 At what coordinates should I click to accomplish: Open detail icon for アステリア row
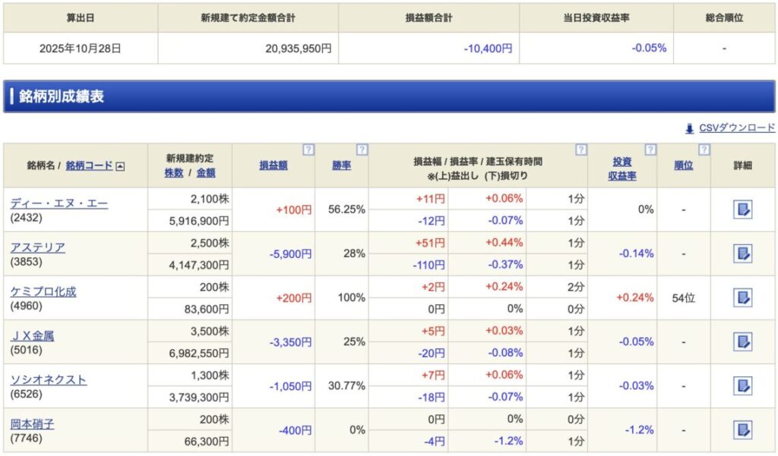pyautogui.click(x=742, y=253)
